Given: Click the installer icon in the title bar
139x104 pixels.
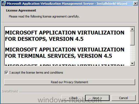Looking at the screenshot, I should tap(4, 4).
